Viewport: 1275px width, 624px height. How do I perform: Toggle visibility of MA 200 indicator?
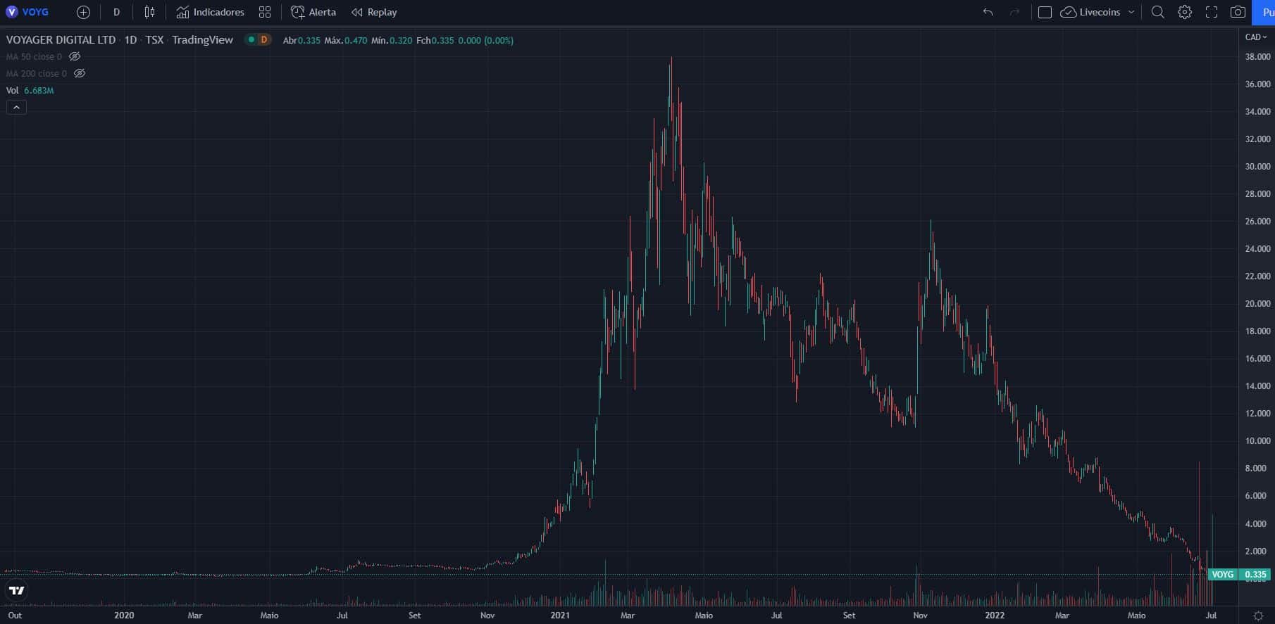coord(80,73)
